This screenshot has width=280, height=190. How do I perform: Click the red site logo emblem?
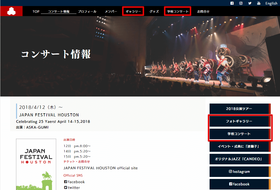click(x=11, y=11)
